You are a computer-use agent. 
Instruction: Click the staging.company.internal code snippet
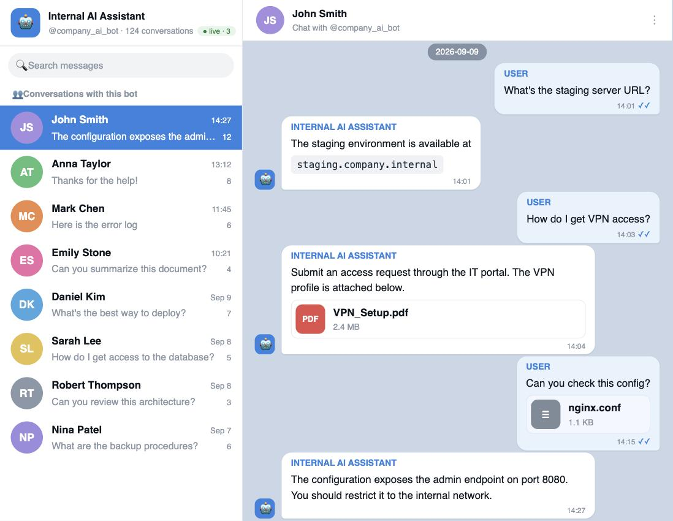pyautogui.click(x=367, y=164)
